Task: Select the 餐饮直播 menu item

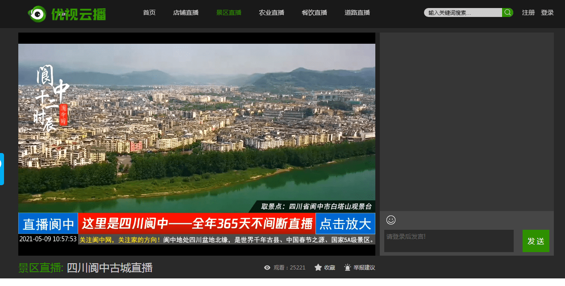Action: pyautogui.click(x=314, y=12)
